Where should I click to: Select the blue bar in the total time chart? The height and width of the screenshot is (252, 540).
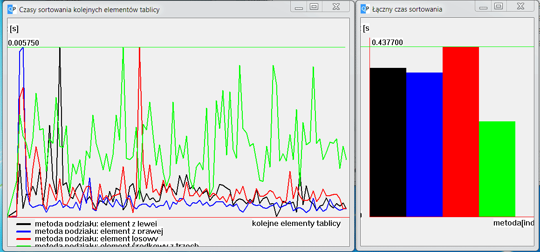424,144
